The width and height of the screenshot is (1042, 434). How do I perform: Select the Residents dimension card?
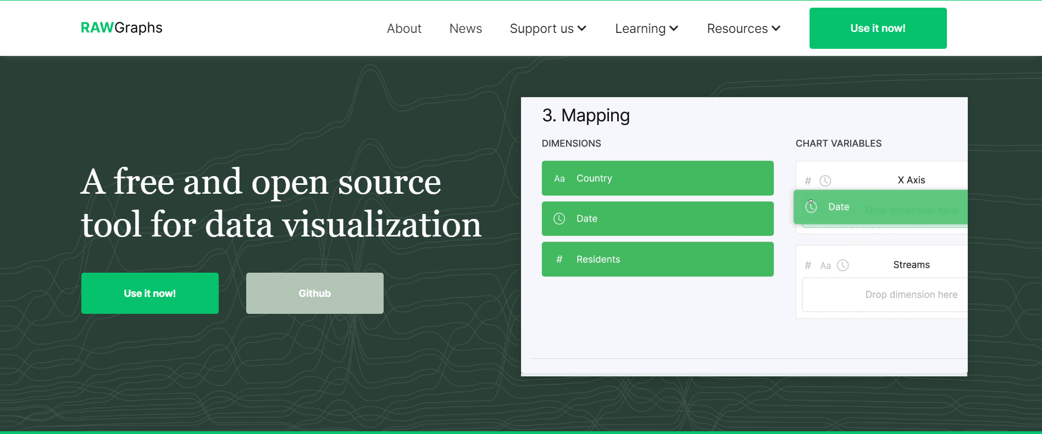coord(657,259)
